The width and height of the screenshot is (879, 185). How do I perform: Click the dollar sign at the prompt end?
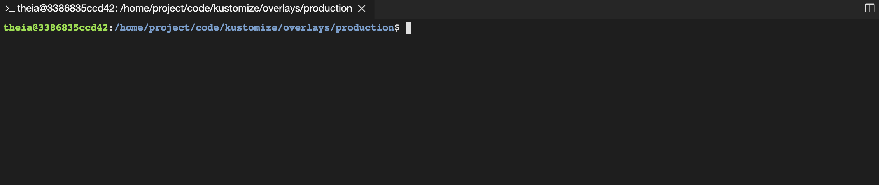coord(397,27)
